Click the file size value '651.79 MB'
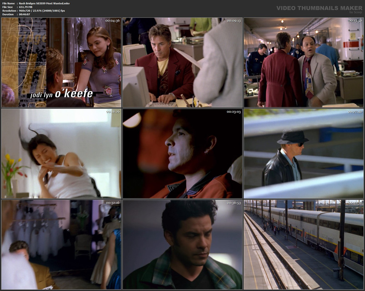The height and width of the screenshot is (291, 365). [25, 7]
